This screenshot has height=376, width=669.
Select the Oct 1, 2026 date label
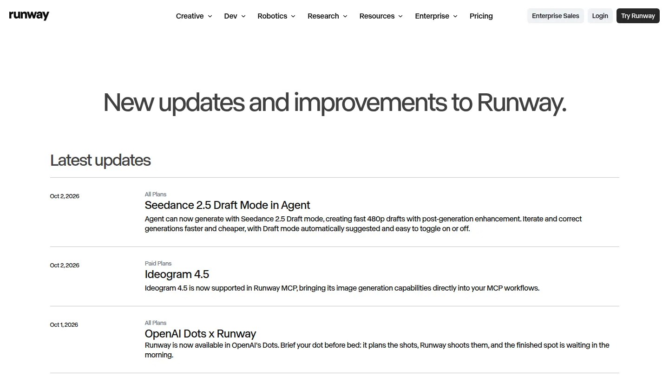coord(64,325)
